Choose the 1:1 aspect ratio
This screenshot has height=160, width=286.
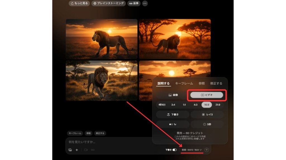pos(184,105)
